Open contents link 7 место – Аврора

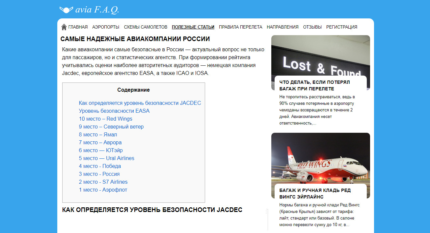[100, 142]
